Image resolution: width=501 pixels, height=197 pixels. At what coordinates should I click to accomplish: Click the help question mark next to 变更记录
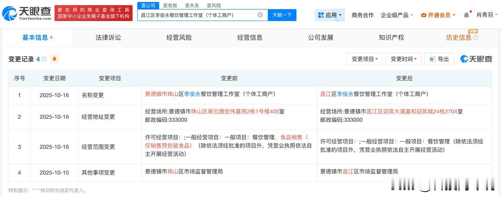(44, 59)
